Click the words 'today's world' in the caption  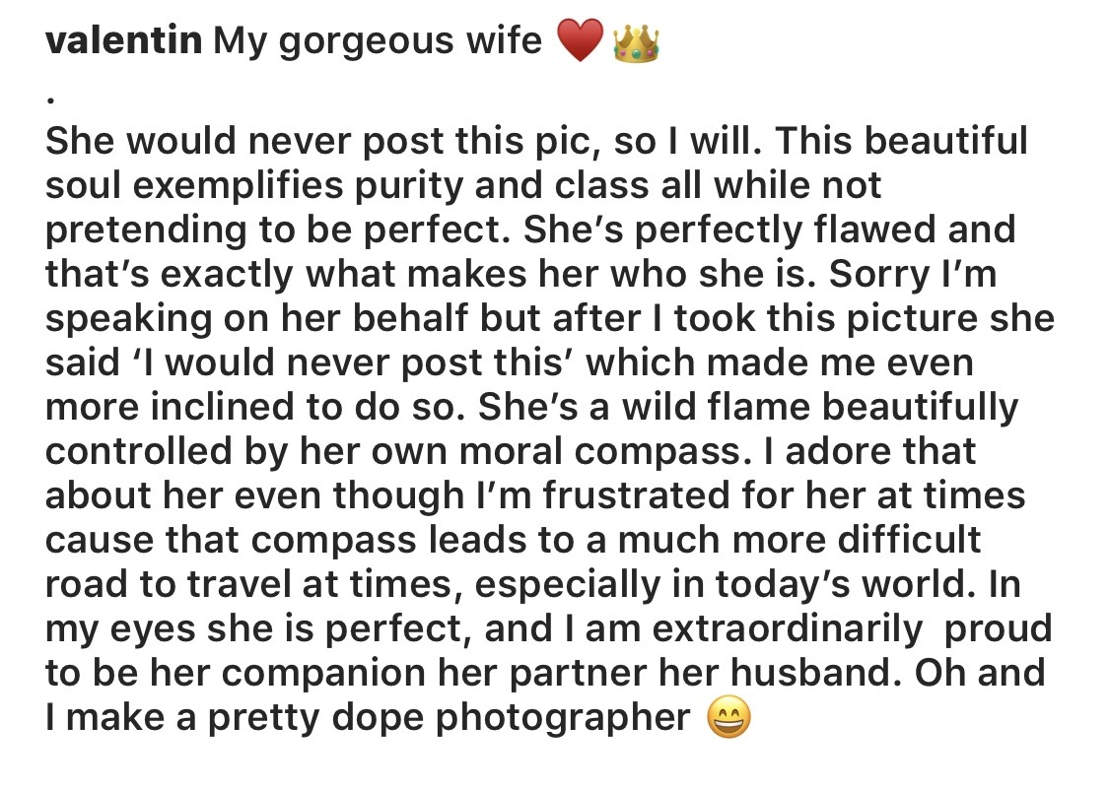pyautogui.click(x=840, y=585)
